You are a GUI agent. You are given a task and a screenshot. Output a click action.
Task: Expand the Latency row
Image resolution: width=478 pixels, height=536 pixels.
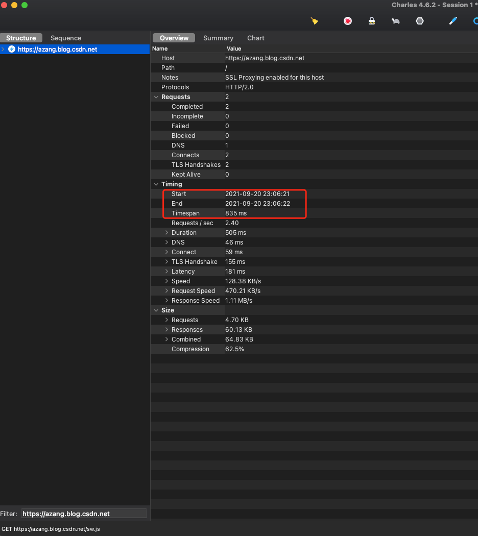(x=166, y=271)
